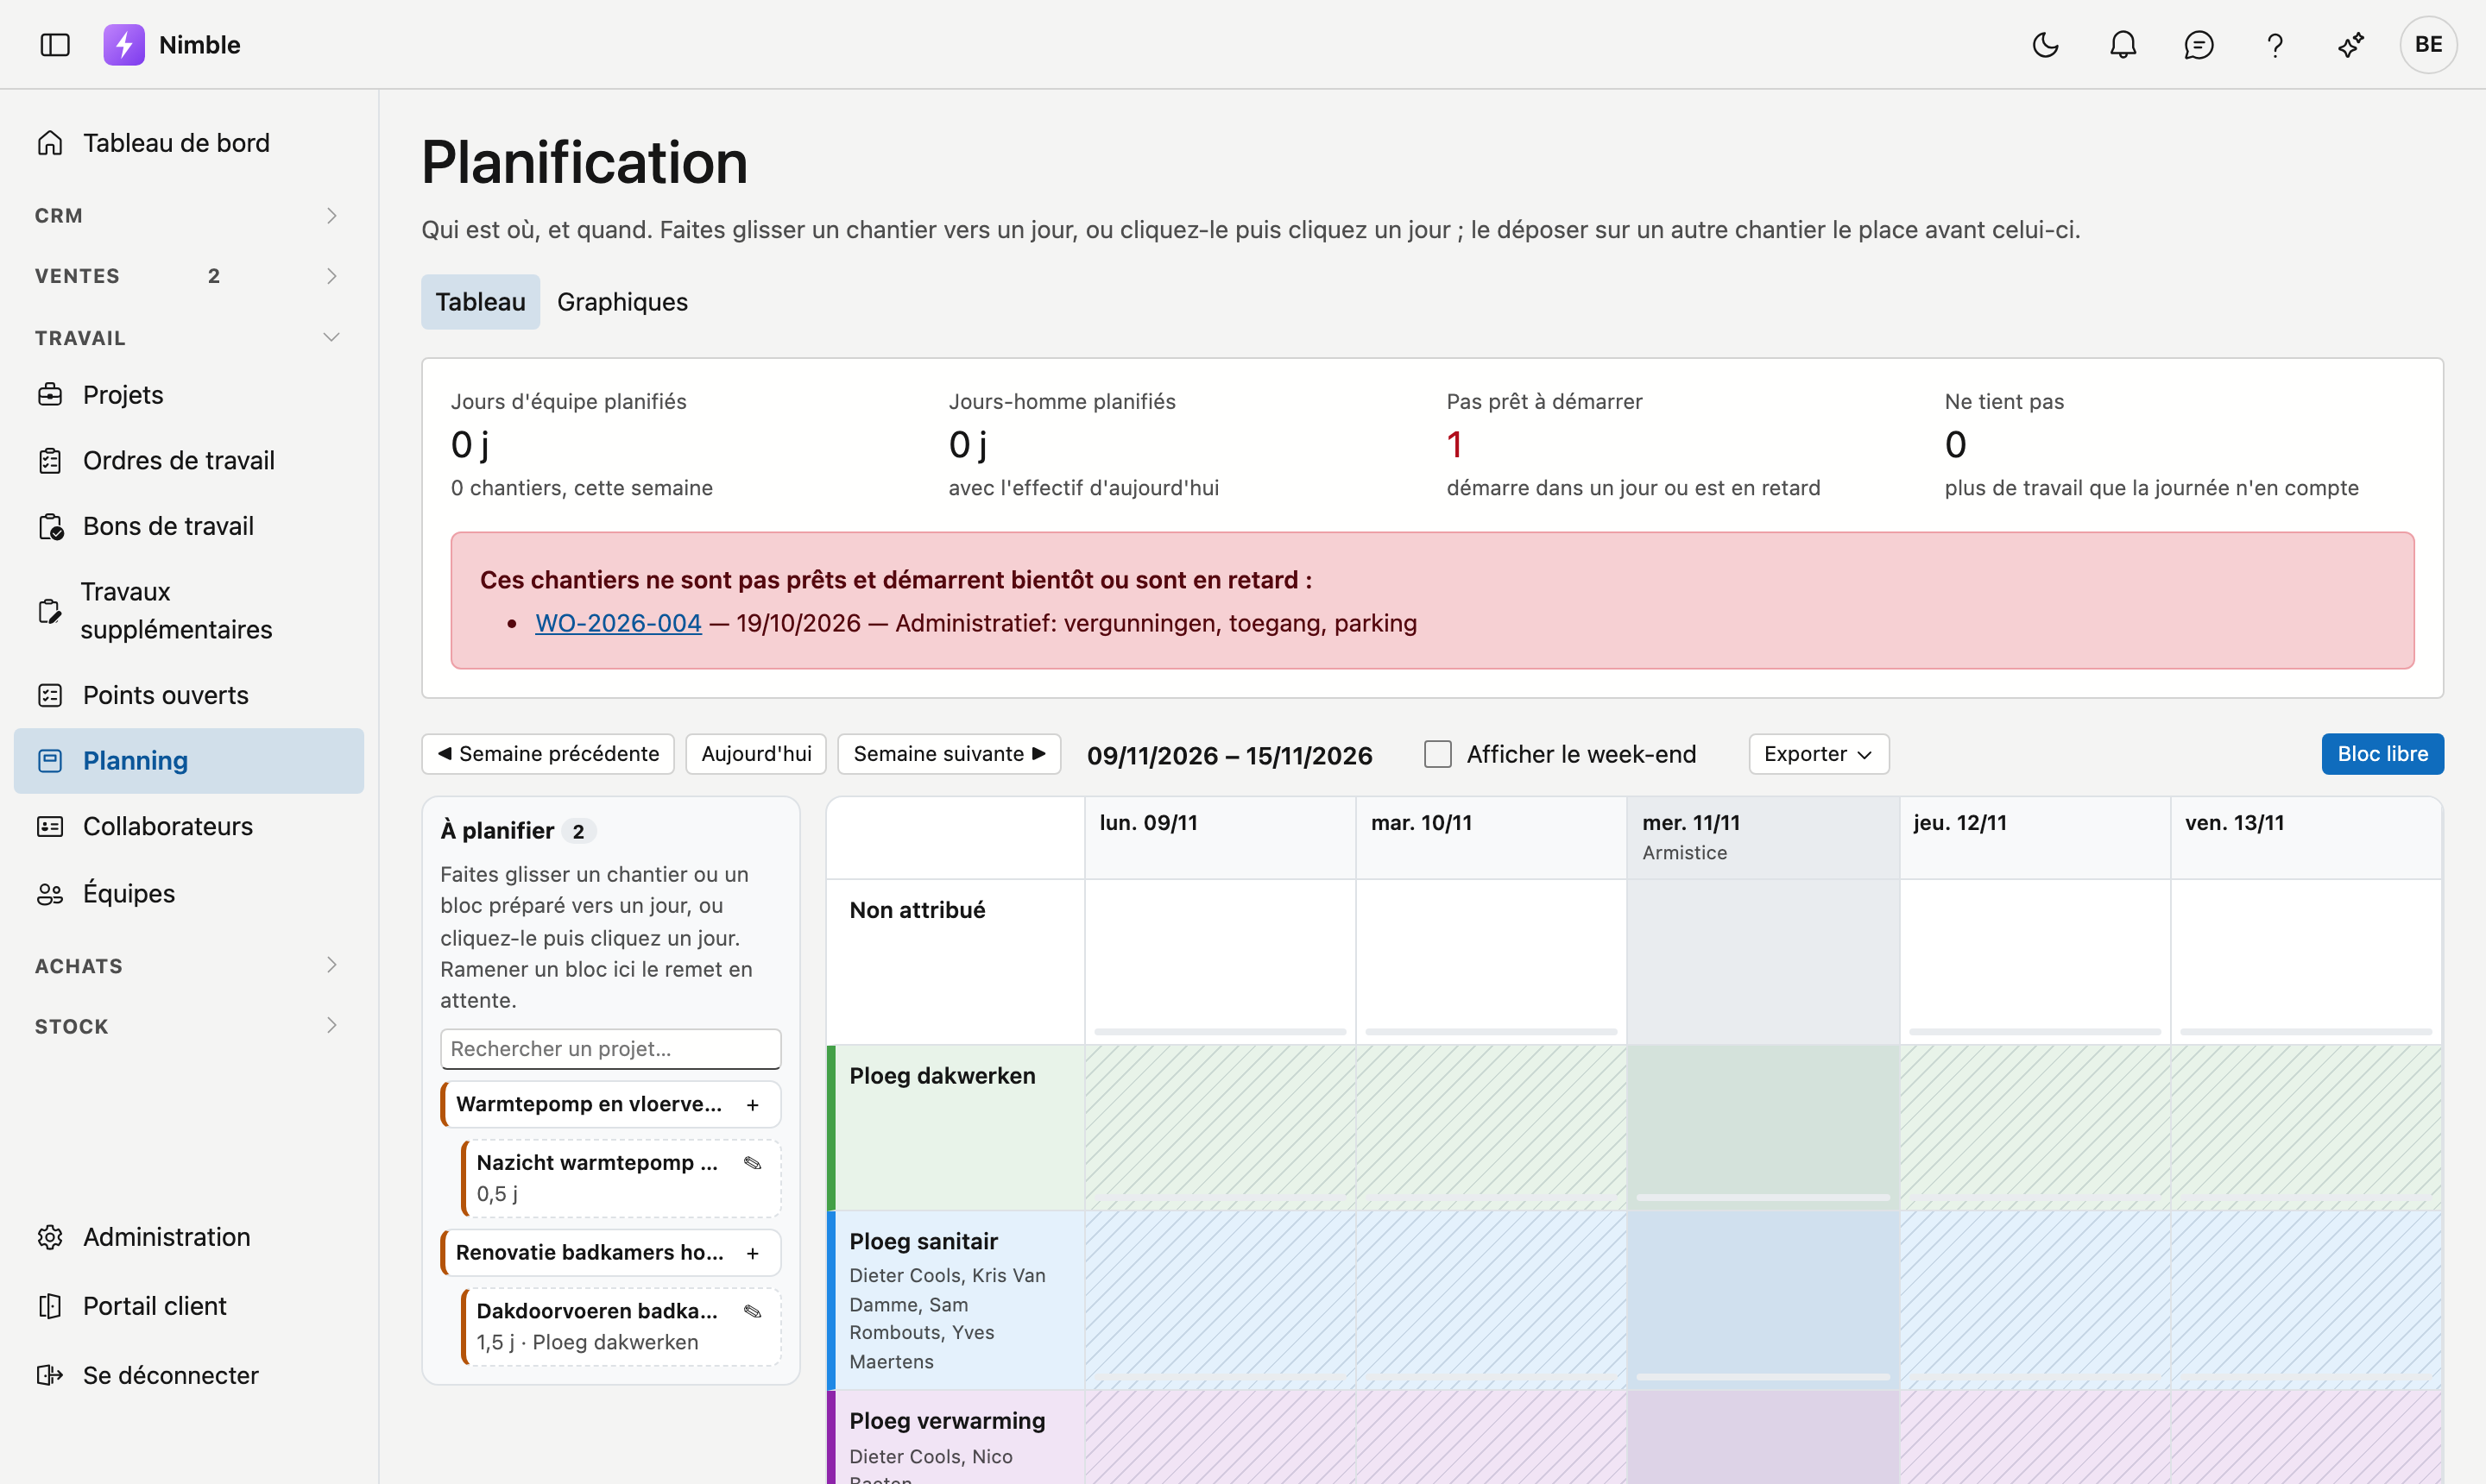Add block to Renovatie badkamers project
The width and height of the screenshot is (2486, 1484).
pyautogui.click(x=753, y=1253)
